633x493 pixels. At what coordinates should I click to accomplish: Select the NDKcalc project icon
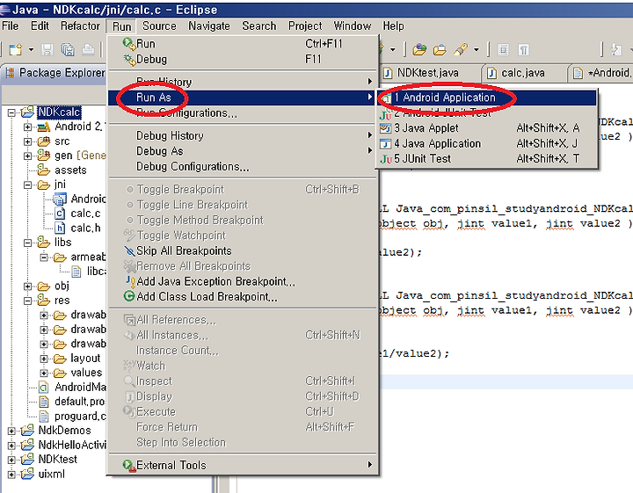28,112
